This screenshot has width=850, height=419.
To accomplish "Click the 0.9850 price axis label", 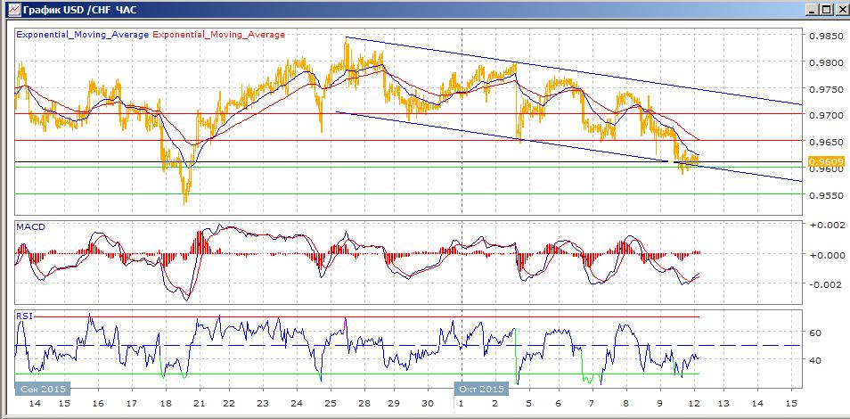I will click(826, 37).
